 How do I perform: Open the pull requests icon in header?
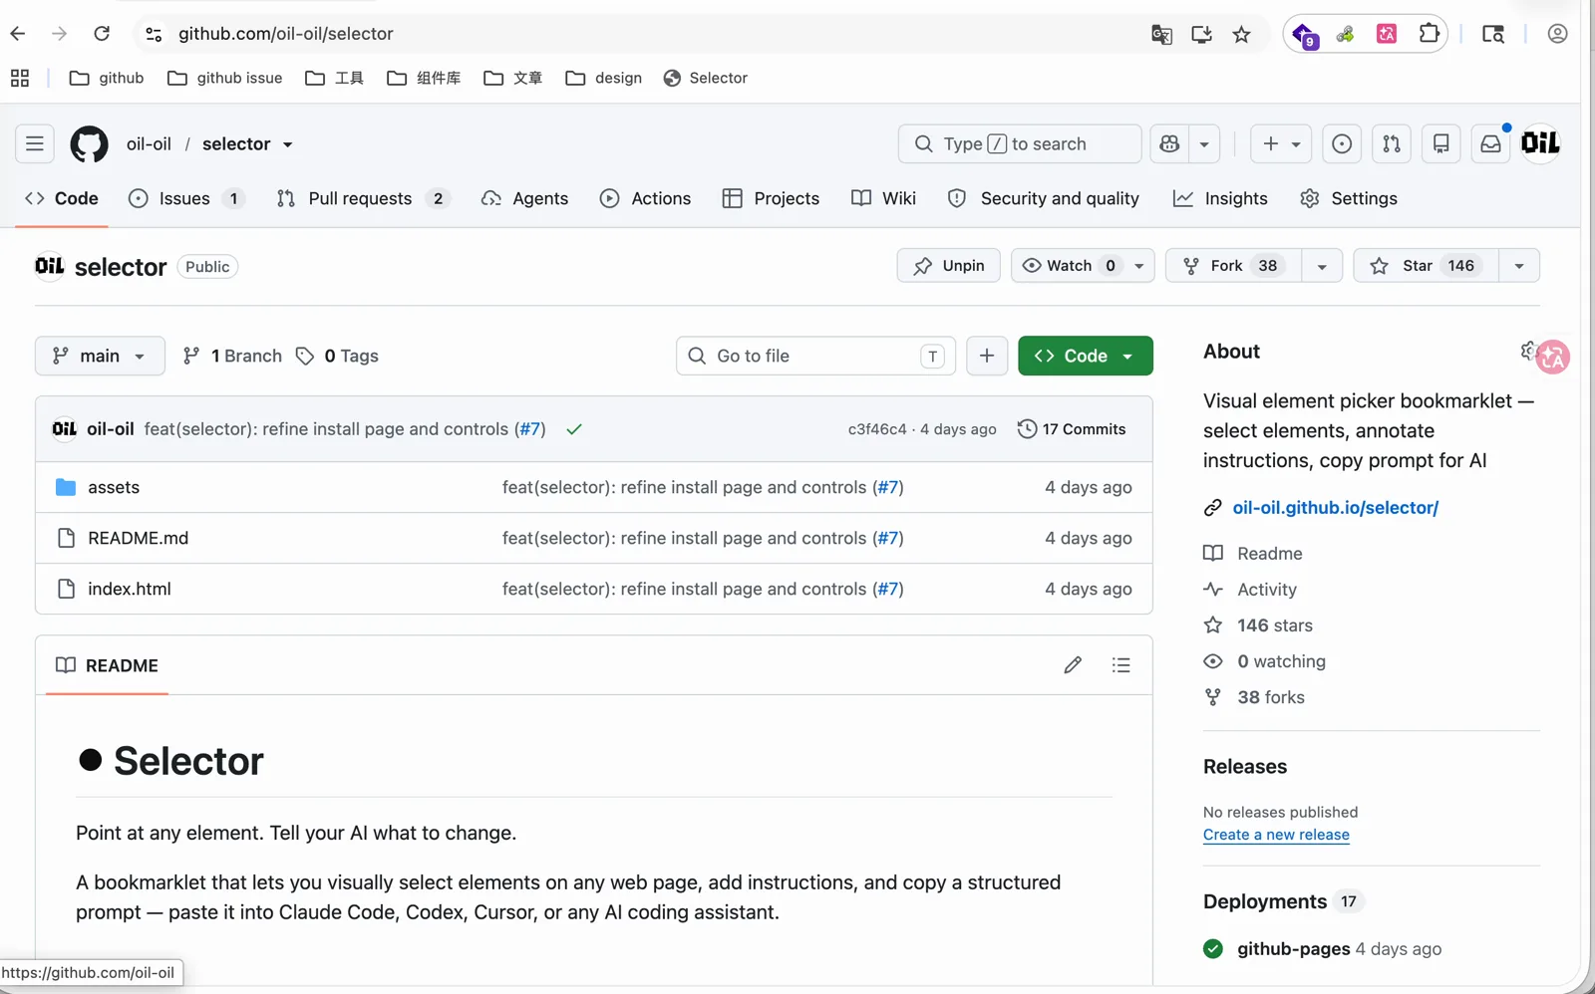click(1392, 144)
